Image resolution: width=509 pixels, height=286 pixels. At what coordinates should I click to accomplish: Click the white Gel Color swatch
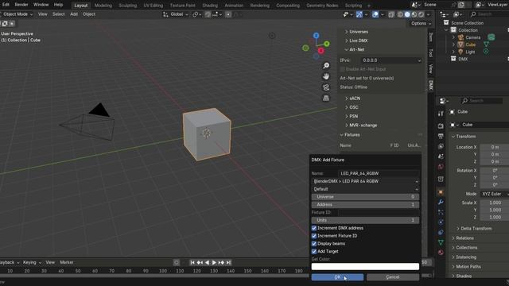point(365,267)
